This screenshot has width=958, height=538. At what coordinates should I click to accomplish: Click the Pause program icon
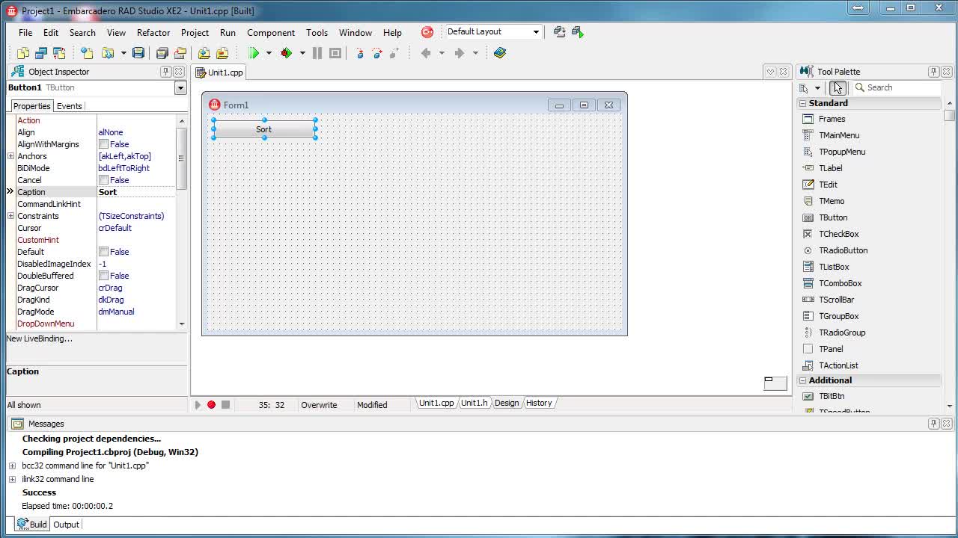317,53
